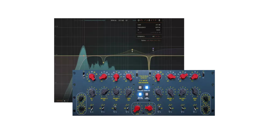Flip the left channel Presence 1 multiplier switch
Image resolution: width=269 pixels, height=134 pixels.
tap(115, 108)
